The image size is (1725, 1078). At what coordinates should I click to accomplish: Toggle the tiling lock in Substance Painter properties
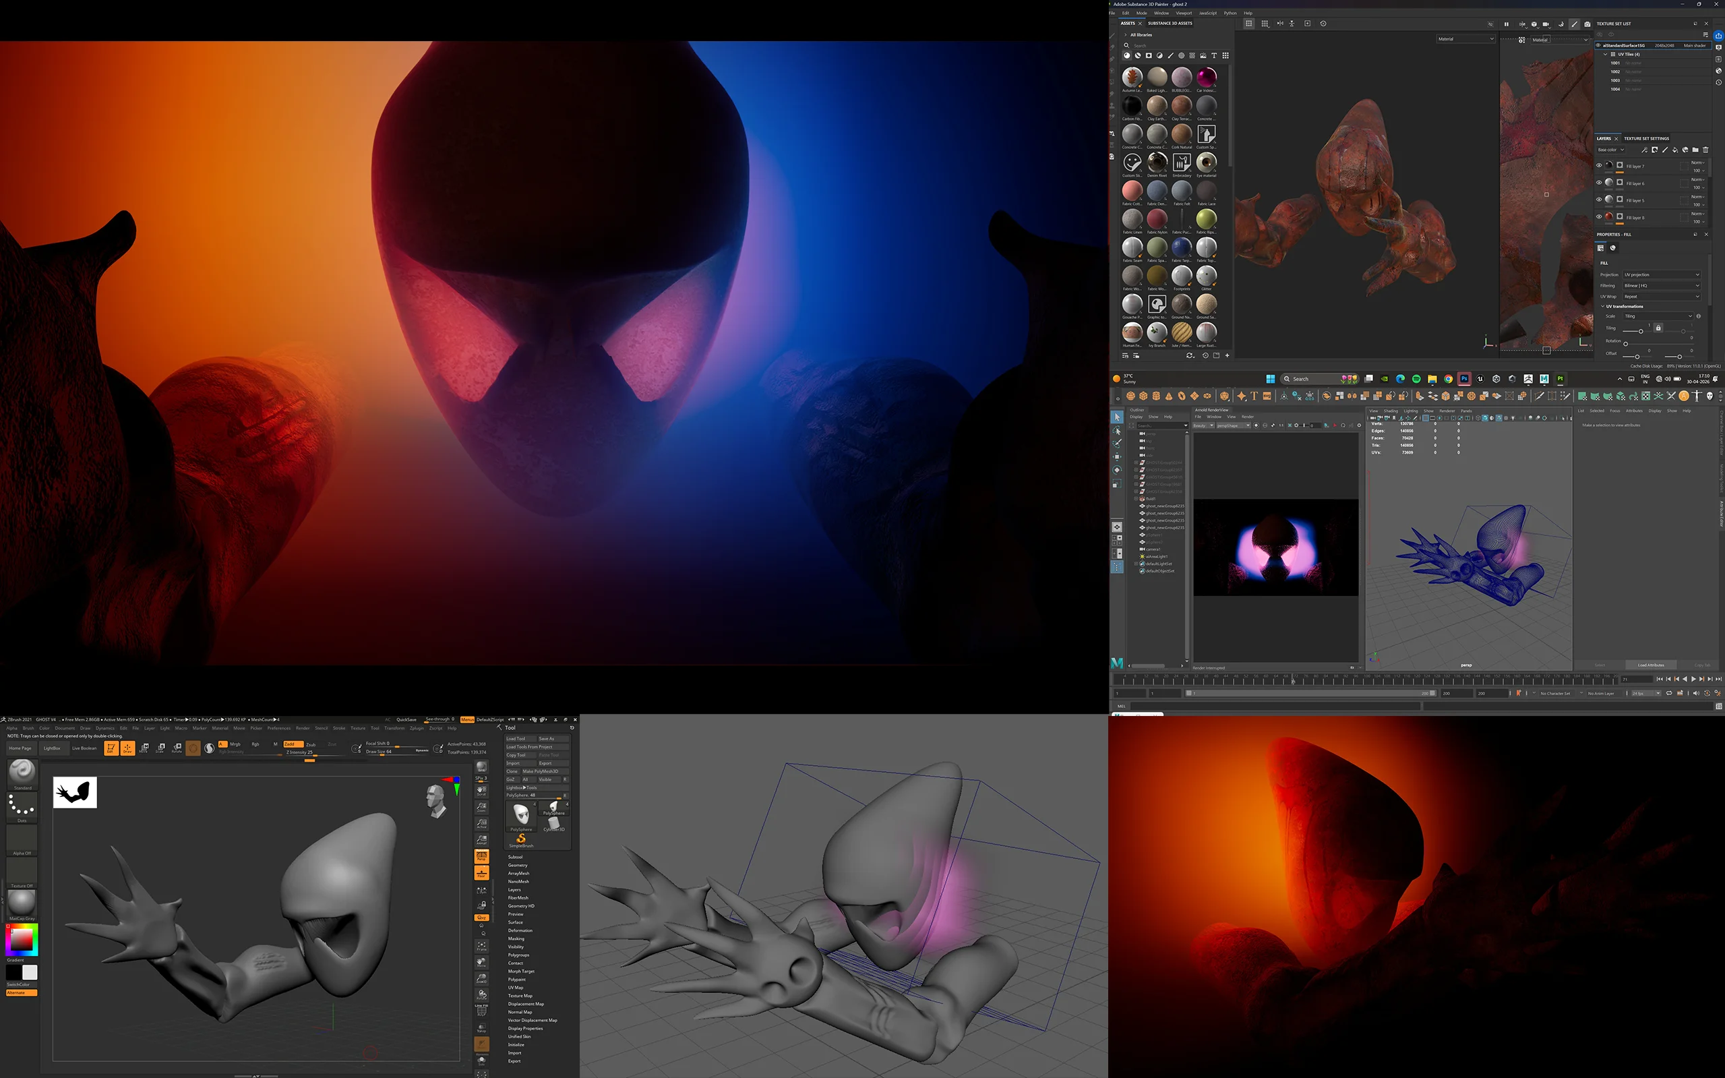pyautogui.click(x=1659, y=328)
